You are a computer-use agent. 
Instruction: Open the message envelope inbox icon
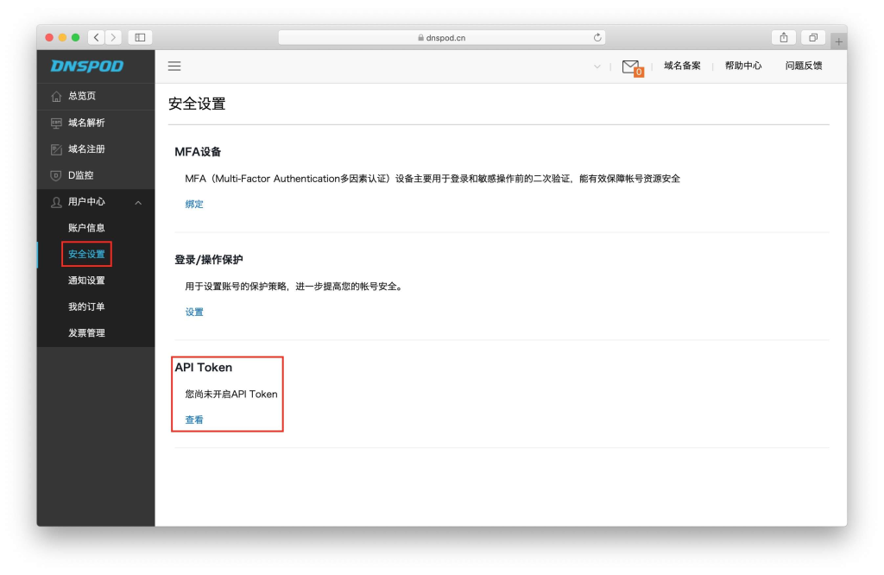tap(629, 66)
